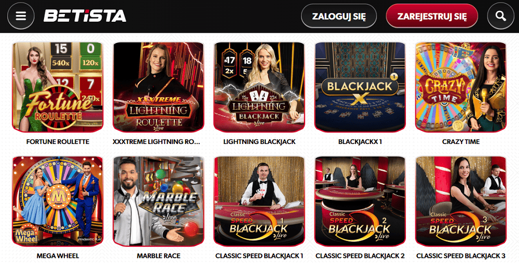This screenshot has width=519, height=264.
Task: Open the hamburger menu icon
Action: click(21, 16)
